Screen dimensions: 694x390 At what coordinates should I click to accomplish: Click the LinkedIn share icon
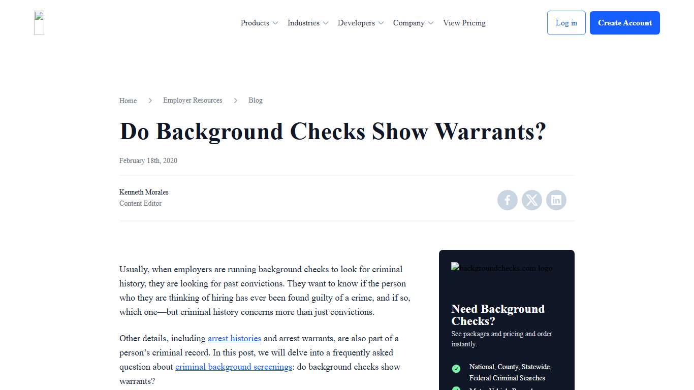(556, 200)
